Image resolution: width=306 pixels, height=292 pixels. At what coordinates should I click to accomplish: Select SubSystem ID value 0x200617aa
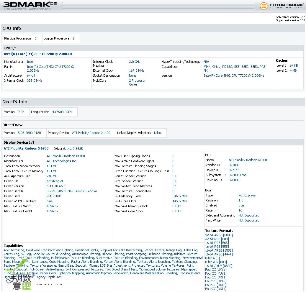(x=238, y=175)
